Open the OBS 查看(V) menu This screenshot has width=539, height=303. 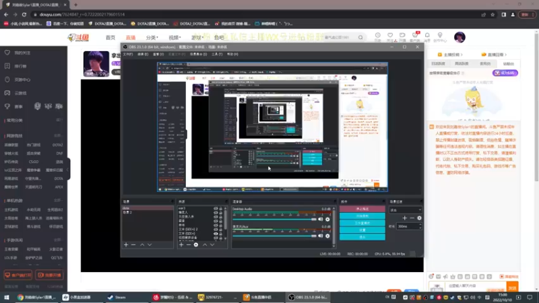tap(158, 55)
